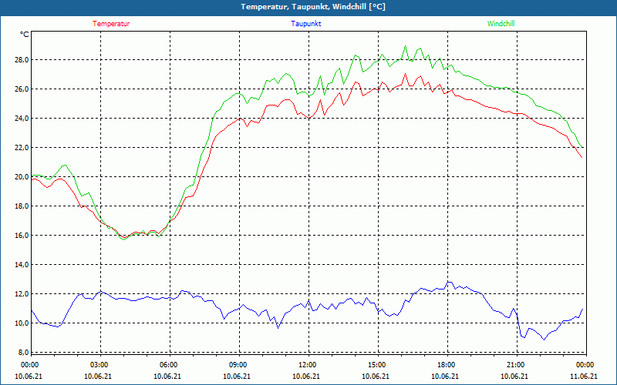Click the red Temperatur legend label
Screen dimensions: 617x385
pyautogui.click(x=111, y=24)
